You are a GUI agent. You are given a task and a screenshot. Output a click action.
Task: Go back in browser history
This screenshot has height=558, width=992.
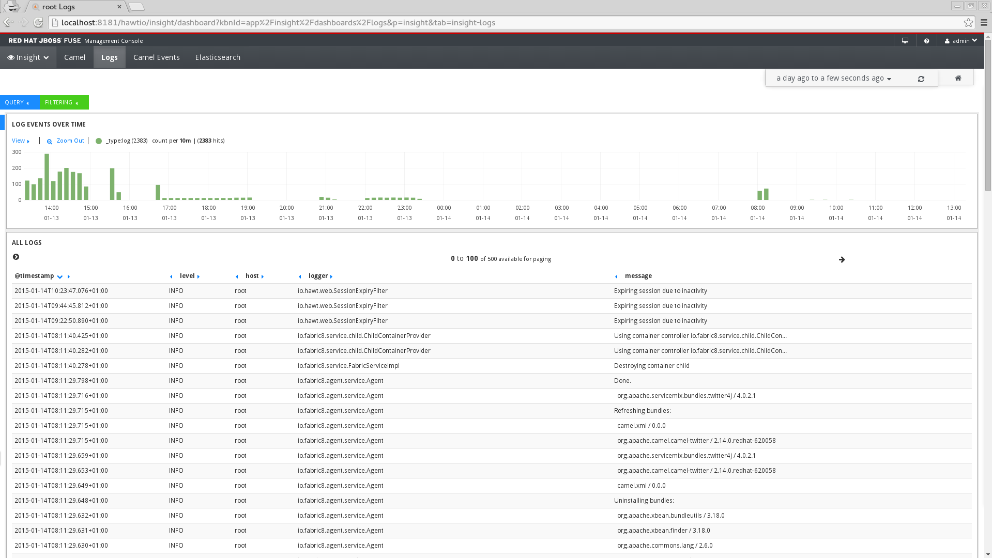pos(8,22)
